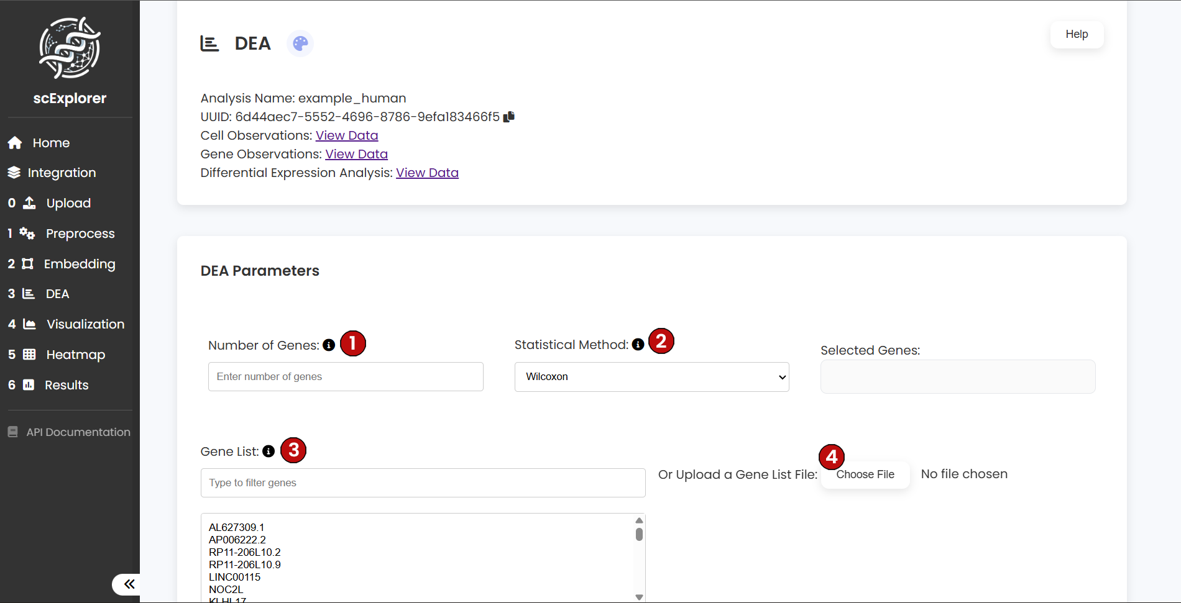The image size is (1181, 603).
Task: Copy the analysis UUID with the copy icon
Action: tap(508, 117)
